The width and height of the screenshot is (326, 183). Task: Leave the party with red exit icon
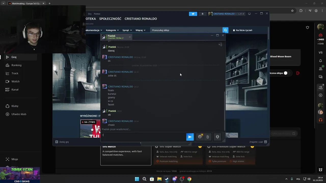[298, 73]
